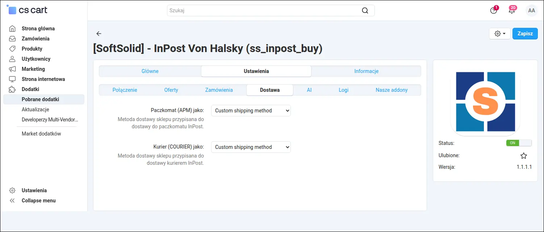Viewport: 544px width, 232px height.
Task: Go back using the left arrow
Action: [99, 34]
